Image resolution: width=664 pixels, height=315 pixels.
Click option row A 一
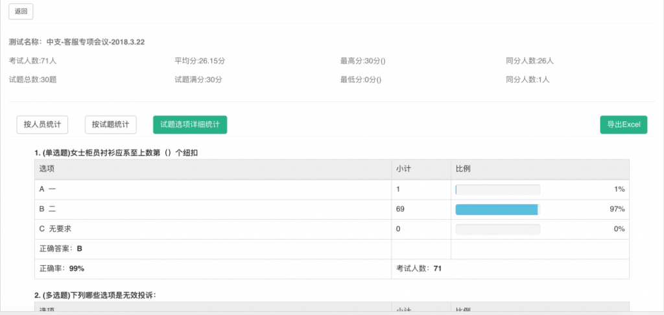(332, 189)
